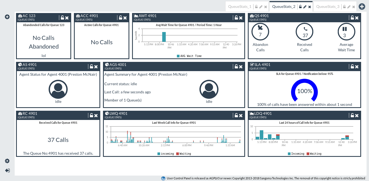
Task: Click the Abandon Calls circle icon
Action: click(260, 32)
